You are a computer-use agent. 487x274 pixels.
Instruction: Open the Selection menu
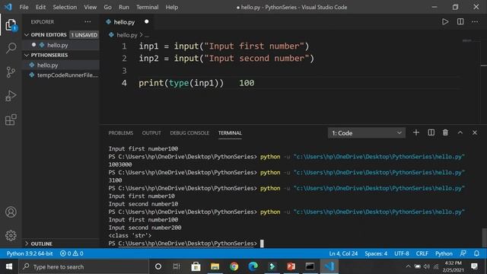[65, 7]
